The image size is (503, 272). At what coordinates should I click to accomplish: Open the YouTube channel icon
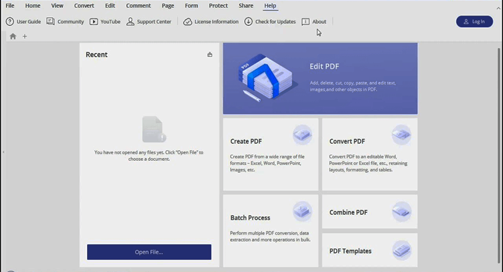click(94, 21)
